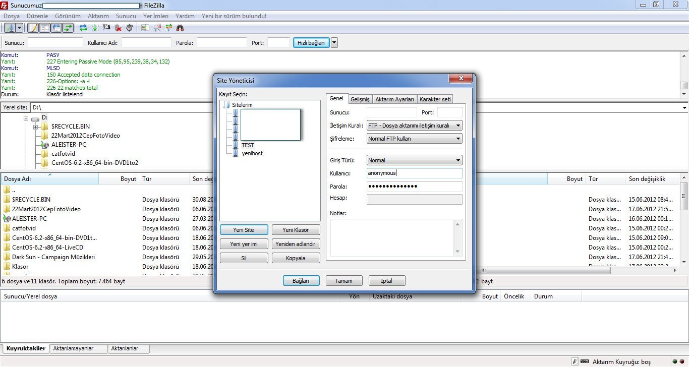Open the Şifreleme dropdown

(415, 139)
